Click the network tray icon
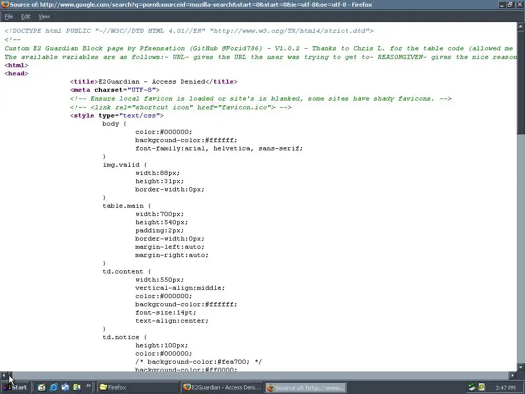 tap(472, 387)
